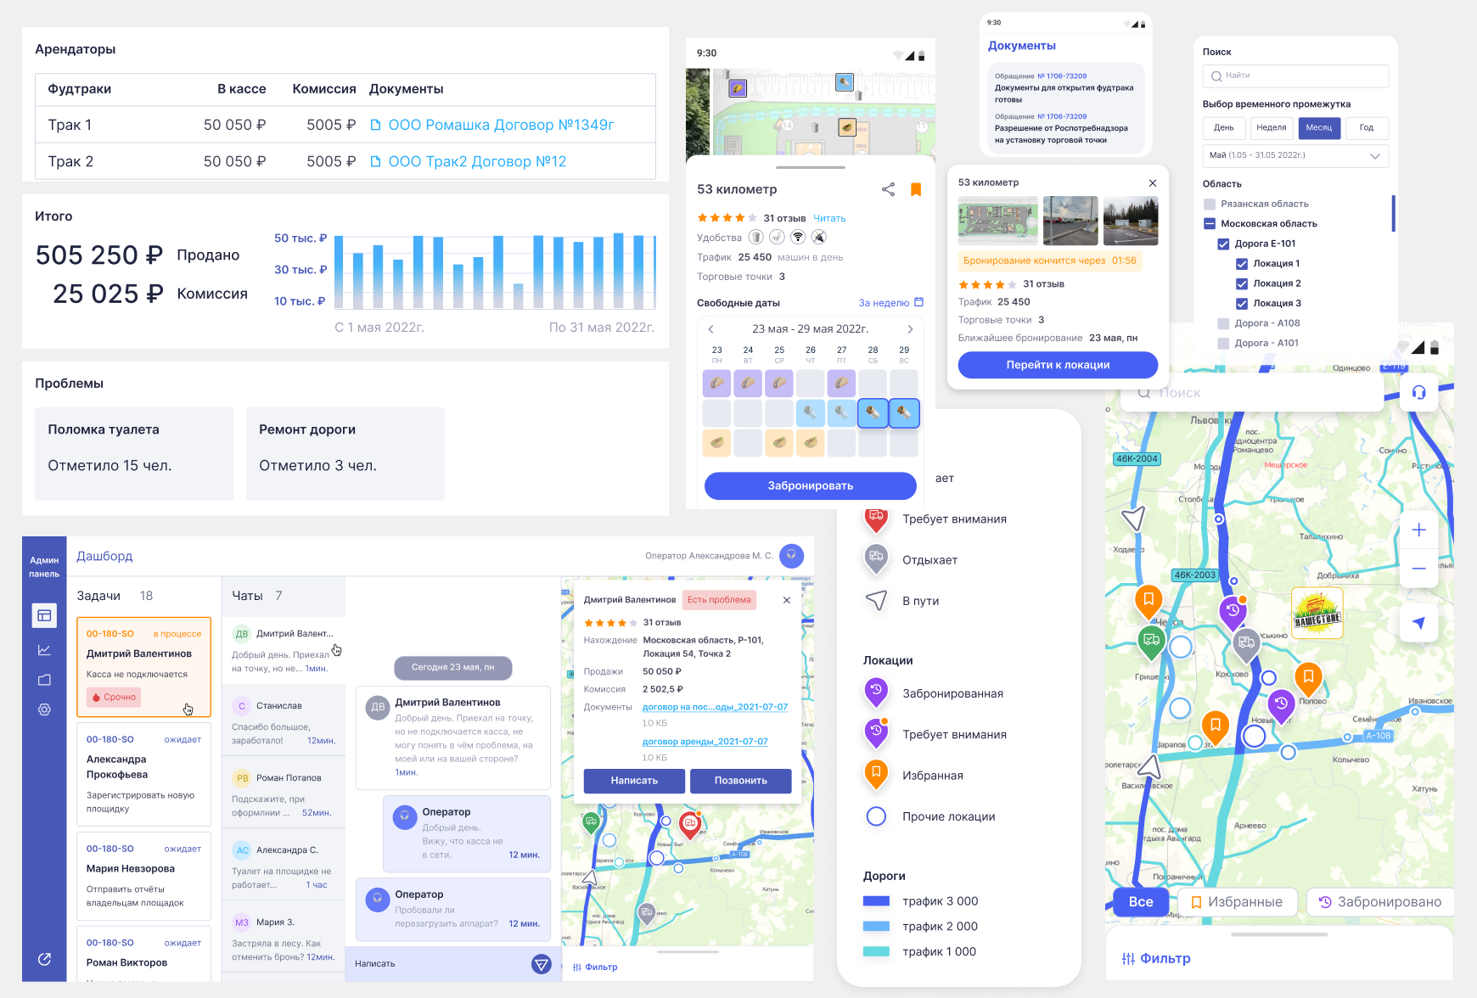The width and height of the screenshot is (1477, 998).
Task: Advance the calendar with the right chevron
Action: point(910,328)
